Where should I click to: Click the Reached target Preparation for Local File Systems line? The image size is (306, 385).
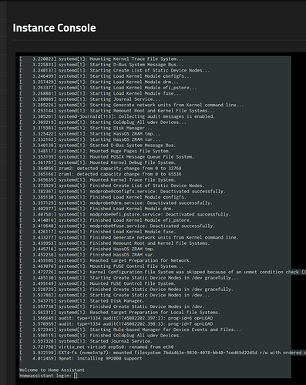tap(119, 313)
